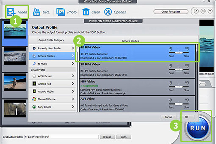Click the Recently Used Profile icon
Screen dimensions: 216x144
(x=34, y=48)
